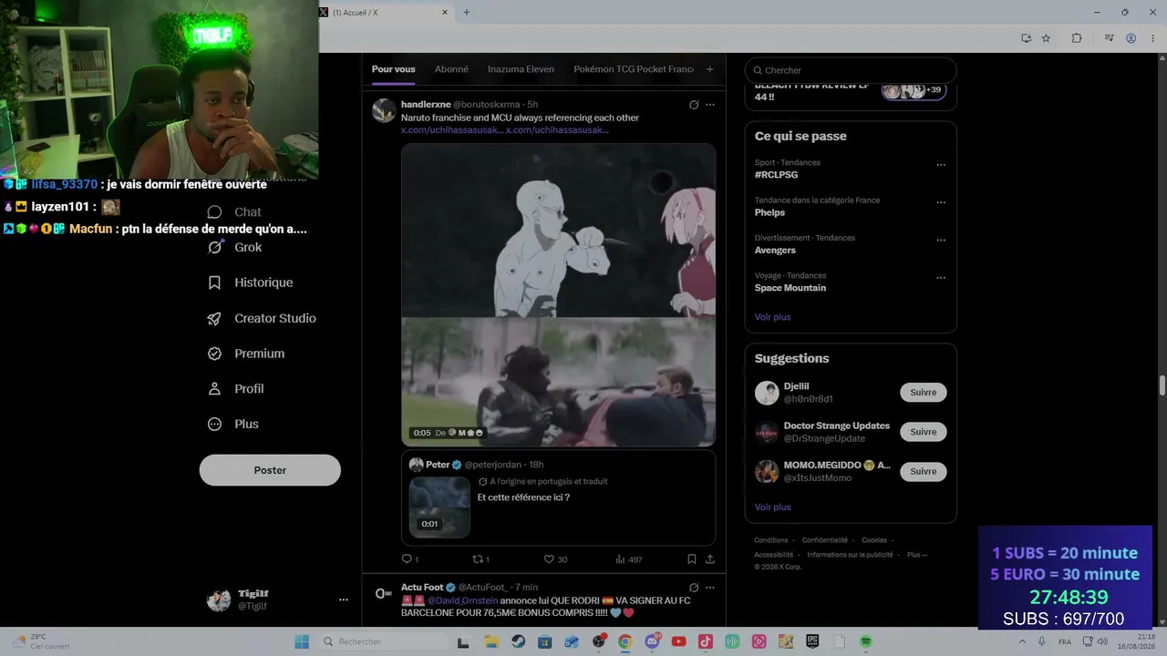Open Epic Games from the taskbar
Screen dimensions: 1167x656
[x=812, y=641]
